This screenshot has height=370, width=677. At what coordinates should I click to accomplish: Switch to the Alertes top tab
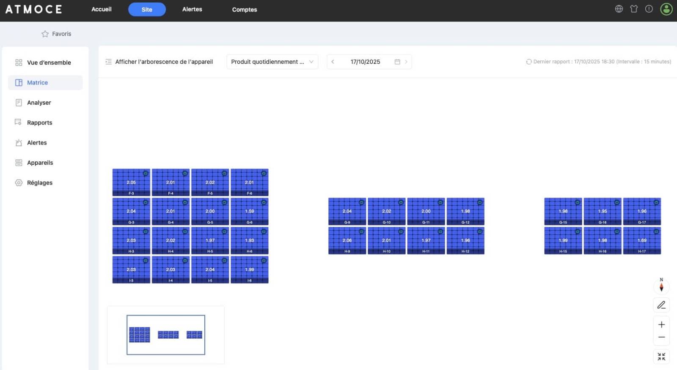click(x=192, y=9)
